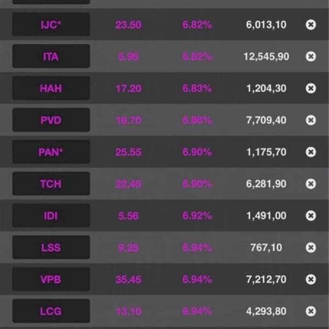This screenshot has height=329, width=329.
Task: Open VPB stock symbol button
Action: [x=51, y=279]
